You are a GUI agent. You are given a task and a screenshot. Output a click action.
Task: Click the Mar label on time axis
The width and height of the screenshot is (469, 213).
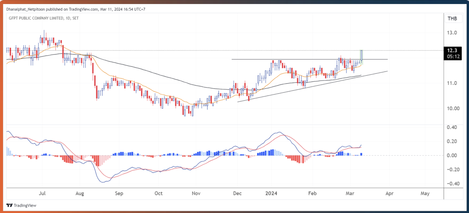click(x=349, y=193)
